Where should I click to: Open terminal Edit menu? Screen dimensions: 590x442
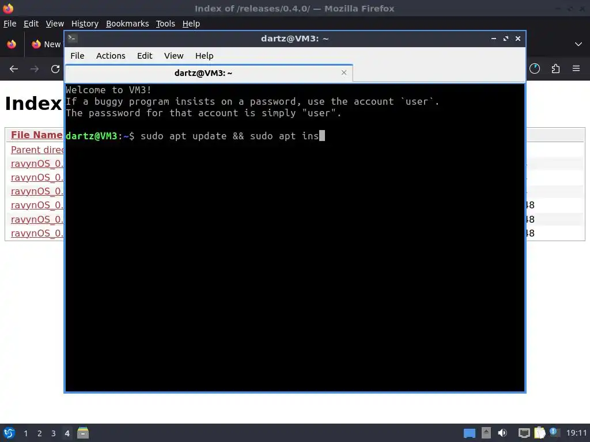tap(145, 56)
